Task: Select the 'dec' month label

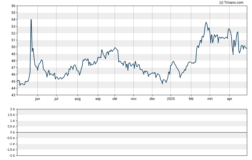Action: [152, 99]
